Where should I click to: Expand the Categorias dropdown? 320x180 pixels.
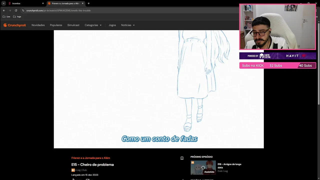click(x=93, y=25)
